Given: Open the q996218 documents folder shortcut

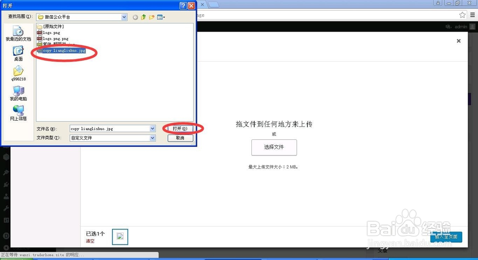Looking at the screenshot, I should click(18, 73).
